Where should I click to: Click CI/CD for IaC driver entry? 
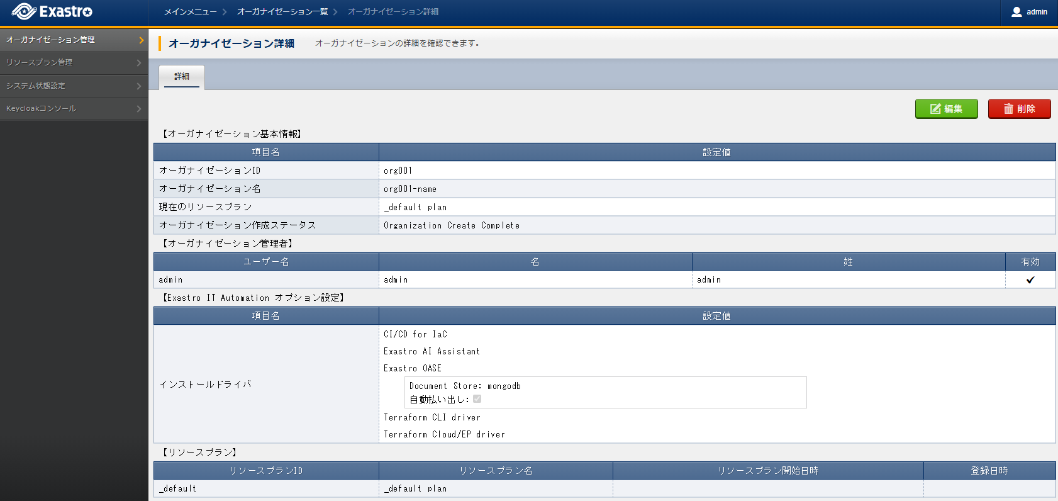click(x=415, y=334)
